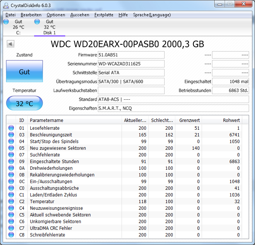The width and height of the screenshot is (255, 245).
Task: Click the empty Laufwerksbuchstaben field
Action: pyautogui.click(x=131, y=90)
